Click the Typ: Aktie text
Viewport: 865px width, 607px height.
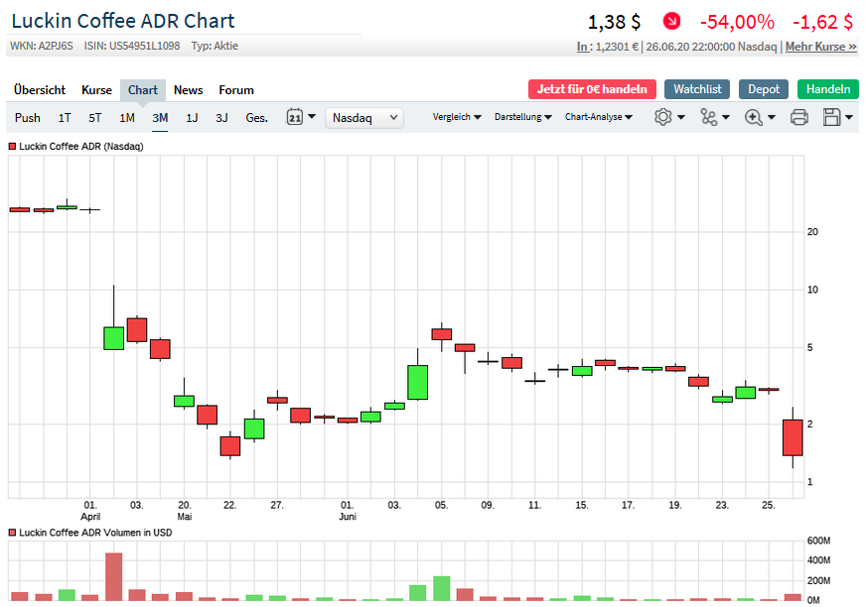tap(215, 46)
